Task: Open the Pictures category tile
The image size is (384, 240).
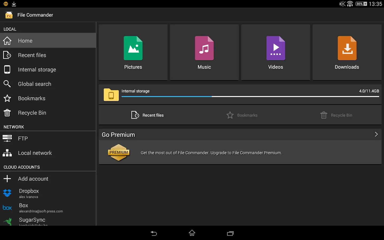Action: (133, 52)
